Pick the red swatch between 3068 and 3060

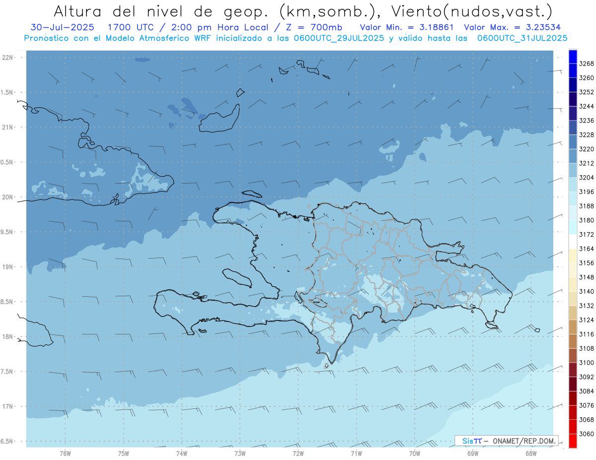[573, 427]
